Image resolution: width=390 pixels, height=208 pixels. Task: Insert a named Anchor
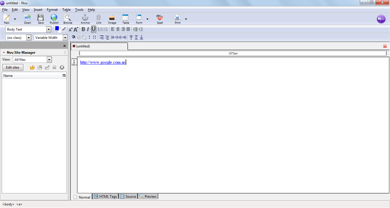pos(85,19)
